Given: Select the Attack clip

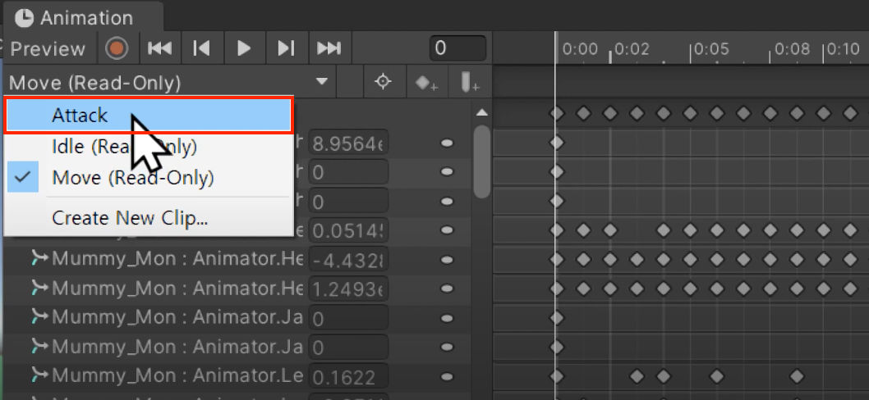Looking at the screenshot, I should (149, 116).
